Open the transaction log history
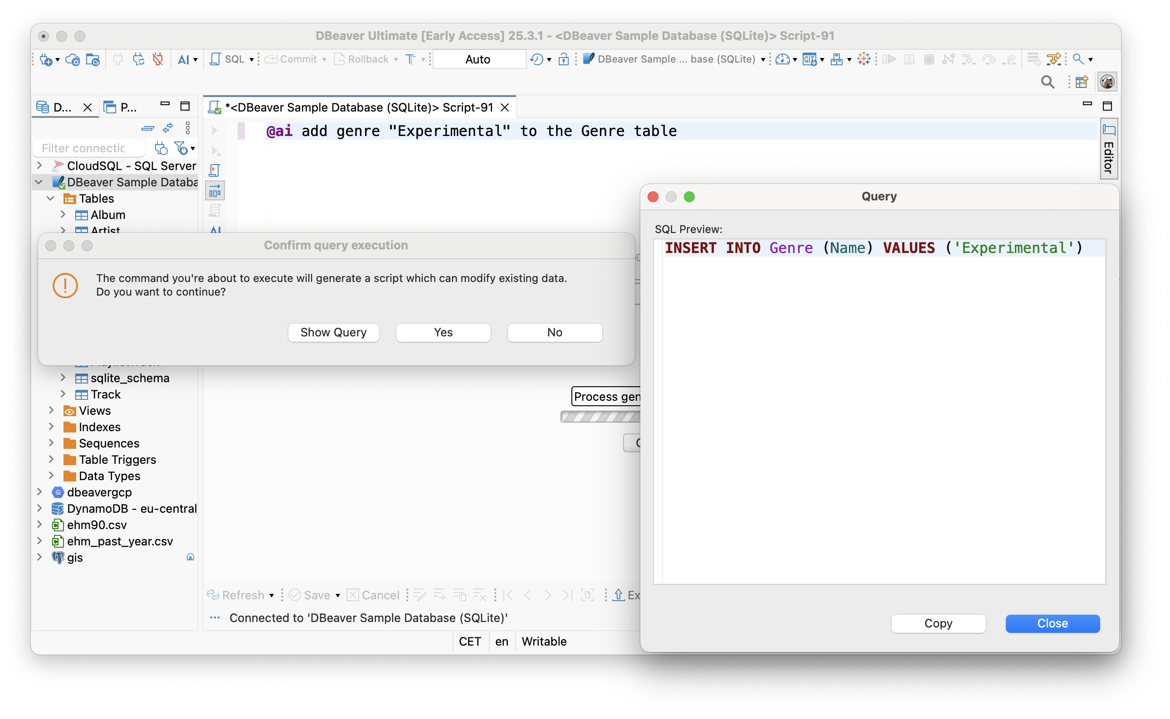The image size is (1170, 719). click(x=537, y=59)
